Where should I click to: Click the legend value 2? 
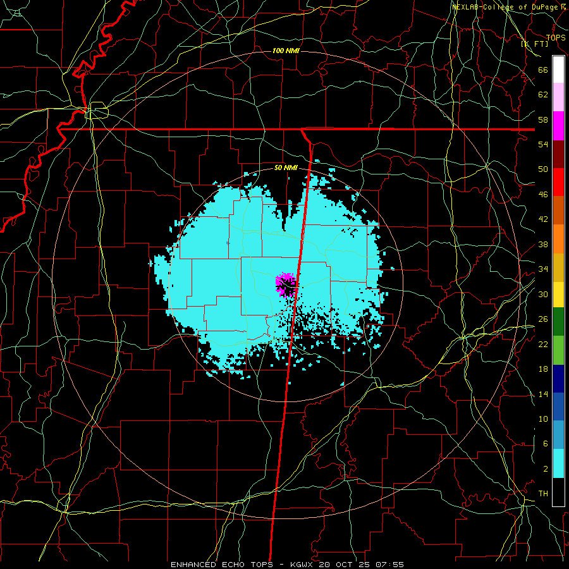[x=546, y=469]
